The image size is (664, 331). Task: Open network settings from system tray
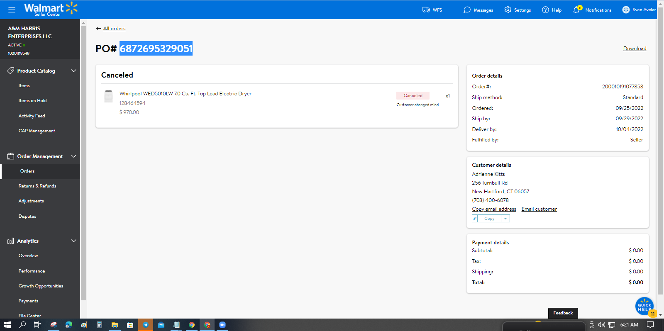pos(612,325)
